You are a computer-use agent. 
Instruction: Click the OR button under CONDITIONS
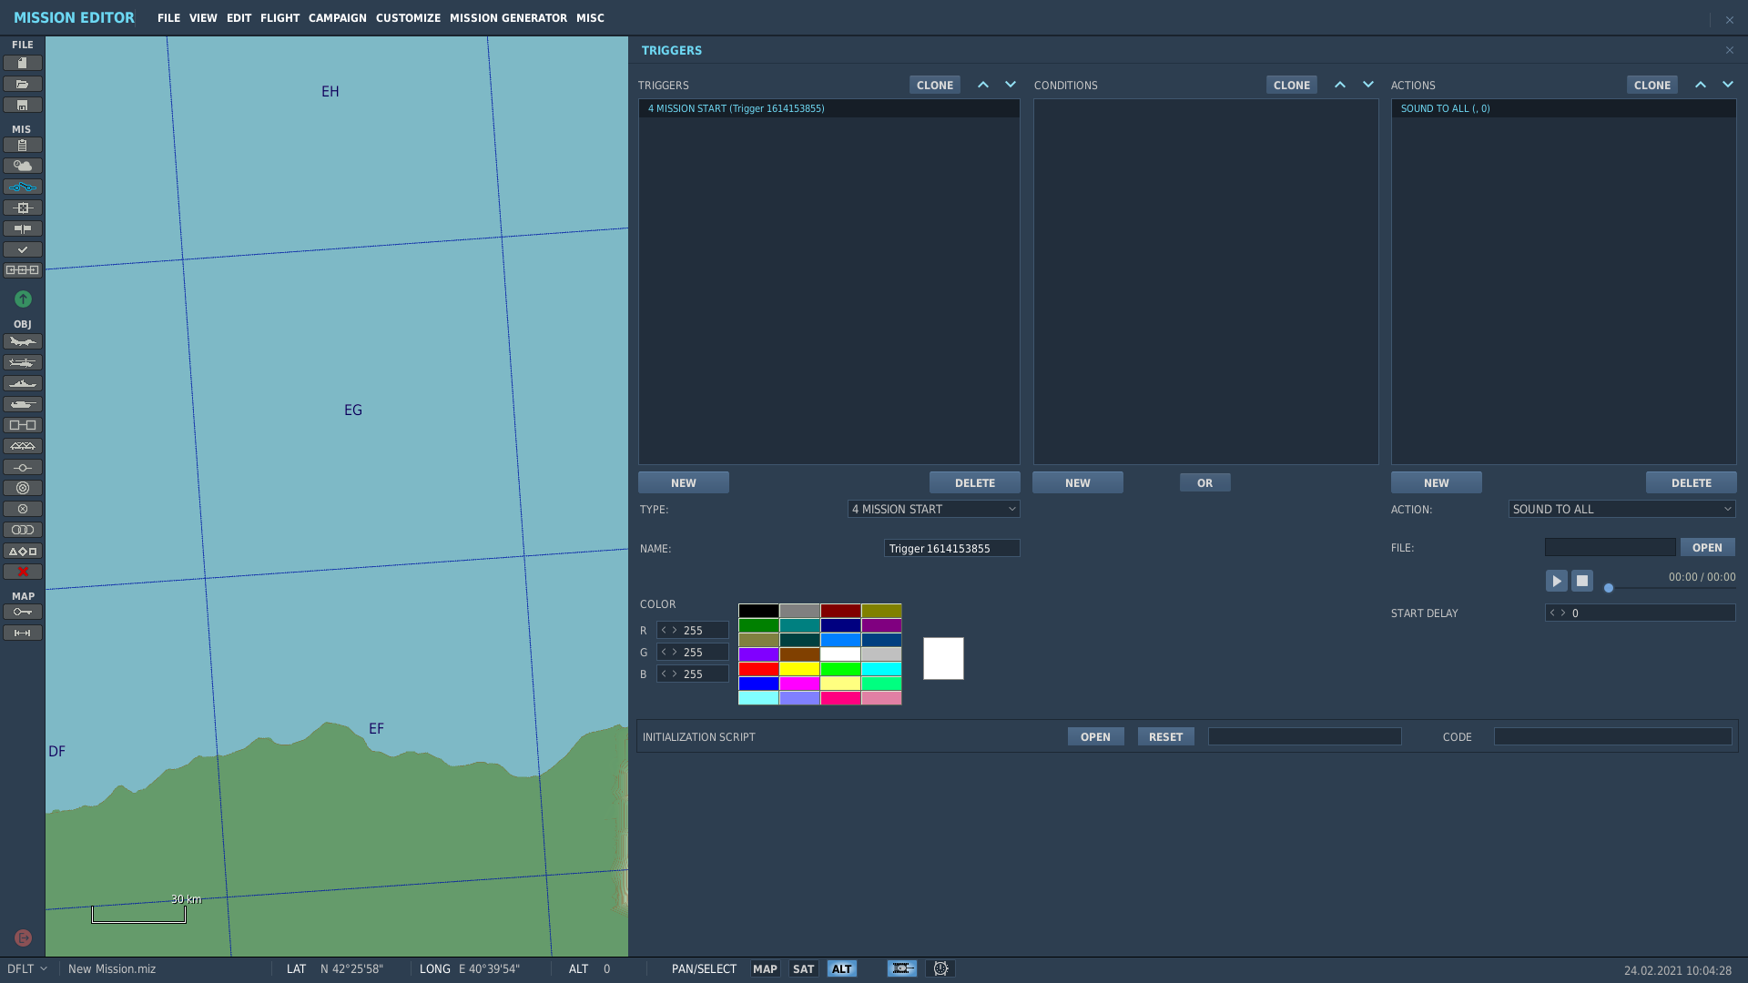click(1205, 482)
